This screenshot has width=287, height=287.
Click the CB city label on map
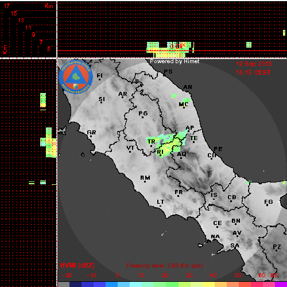(232, 197)
